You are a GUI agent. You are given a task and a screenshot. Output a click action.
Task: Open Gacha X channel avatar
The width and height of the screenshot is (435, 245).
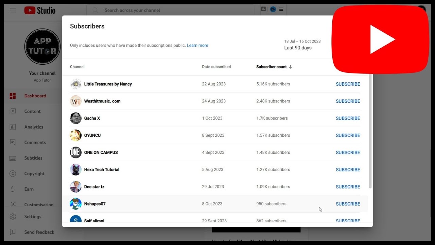tap(76, 118)
